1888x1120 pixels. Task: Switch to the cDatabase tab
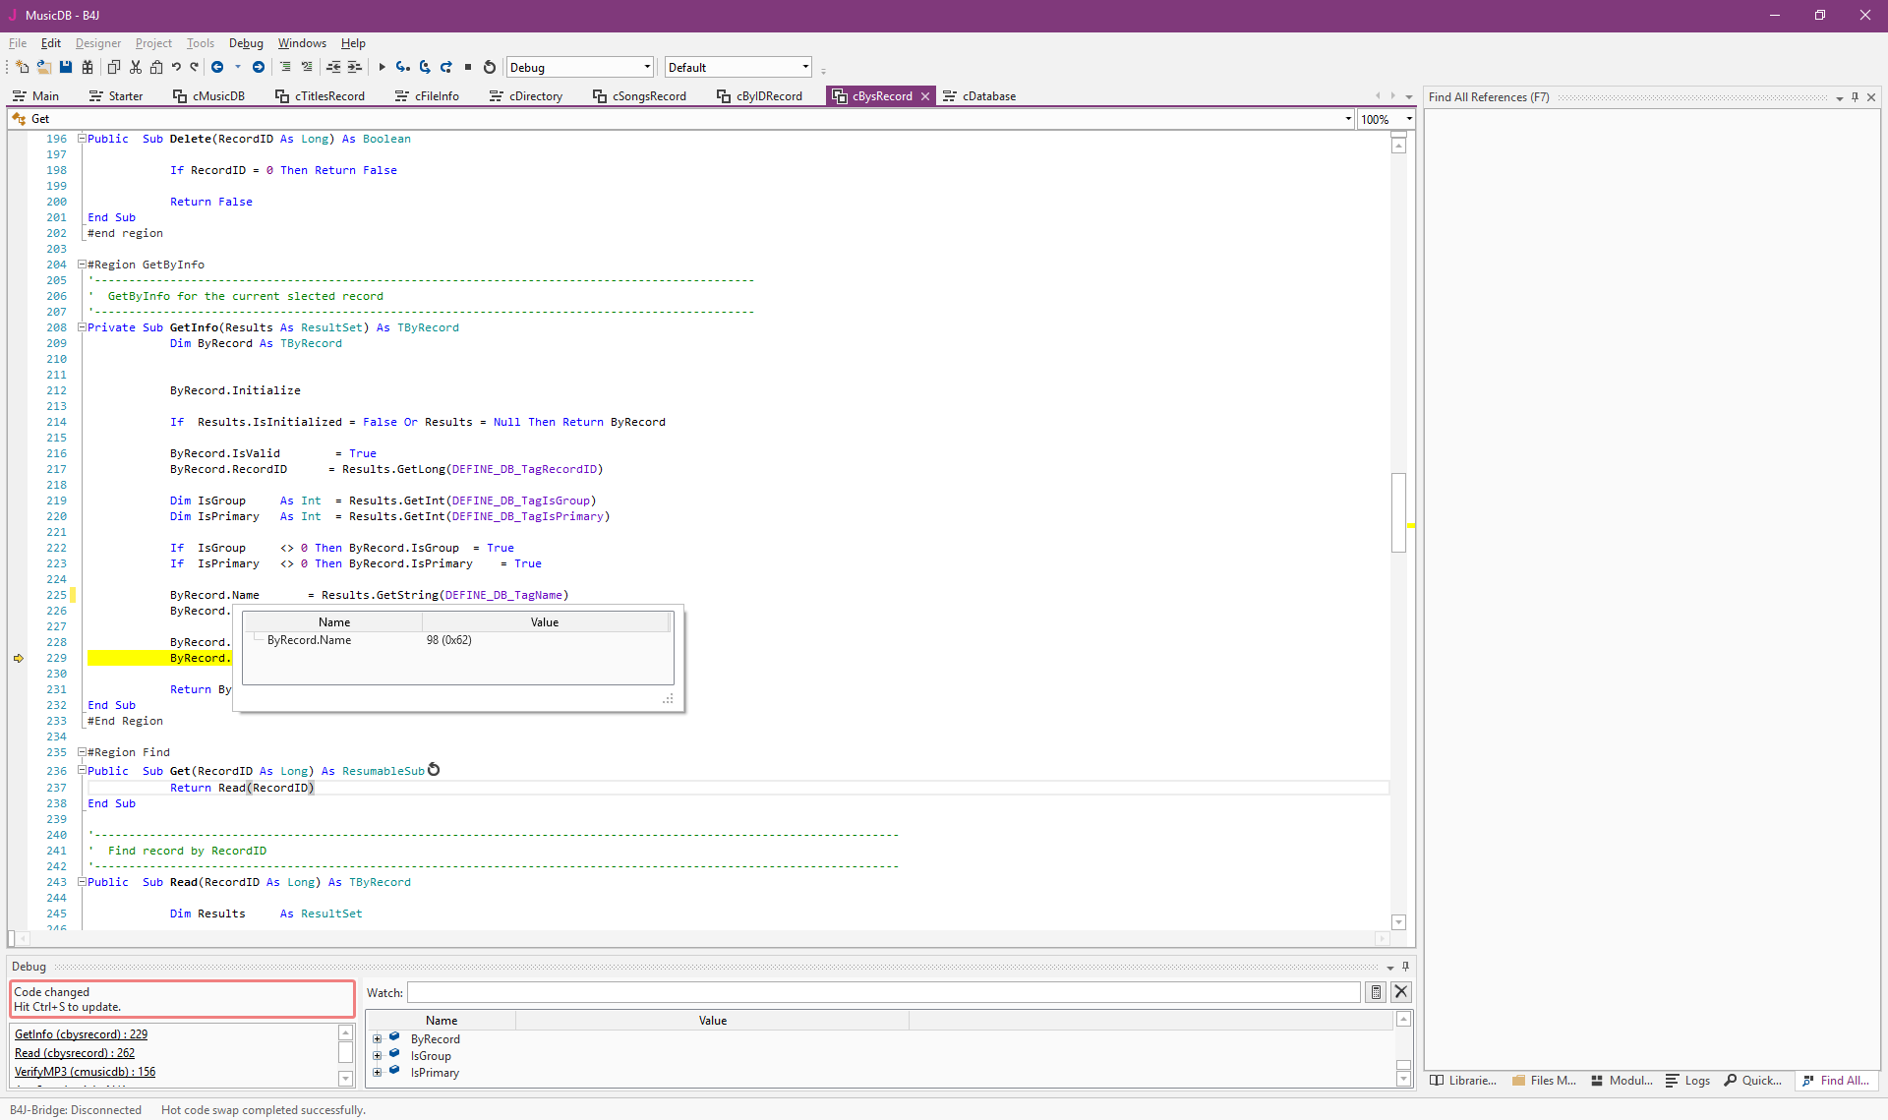[989, 95]
